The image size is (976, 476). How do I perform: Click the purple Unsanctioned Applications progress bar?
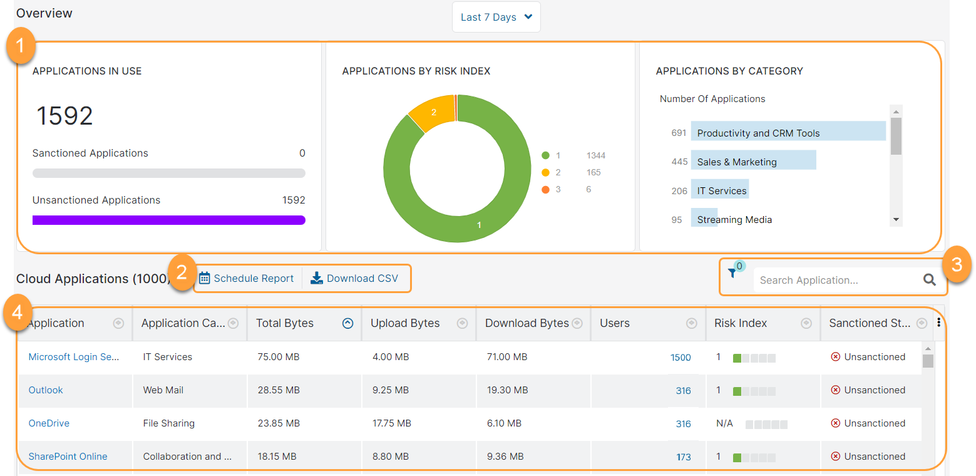(x=168, y=220)
